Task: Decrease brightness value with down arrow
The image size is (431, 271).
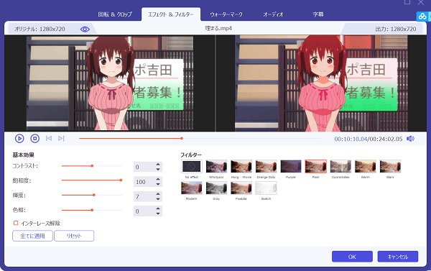Action: (x=158, y=198)
